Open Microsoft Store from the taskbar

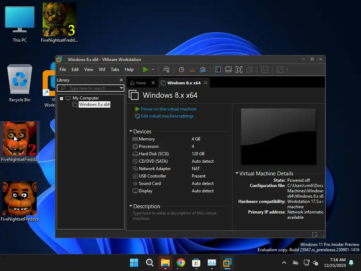pyautogui.click(x=196, y=263)
